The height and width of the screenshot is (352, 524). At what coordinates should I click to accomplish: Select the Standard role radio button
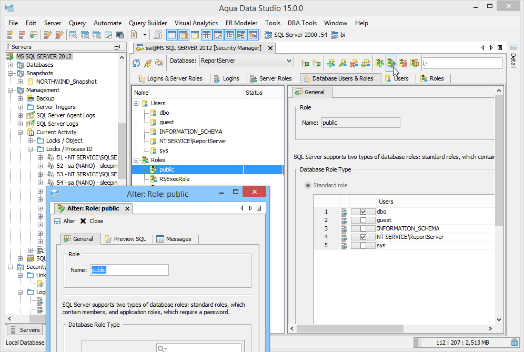click(x=308, y=185)
